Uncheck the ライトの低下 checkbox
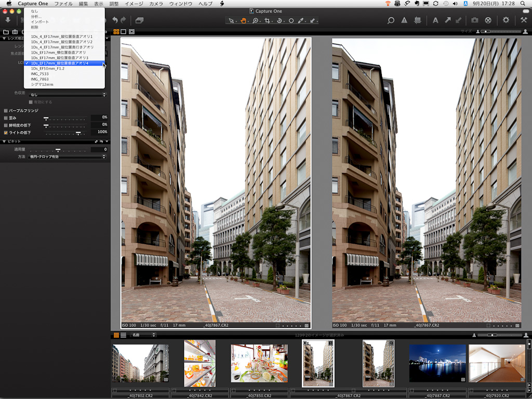The height and width of the screenshot is (399, 532). [6, 132]
